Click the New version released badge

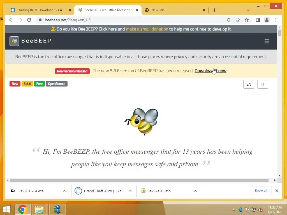(x=72, y=71)
